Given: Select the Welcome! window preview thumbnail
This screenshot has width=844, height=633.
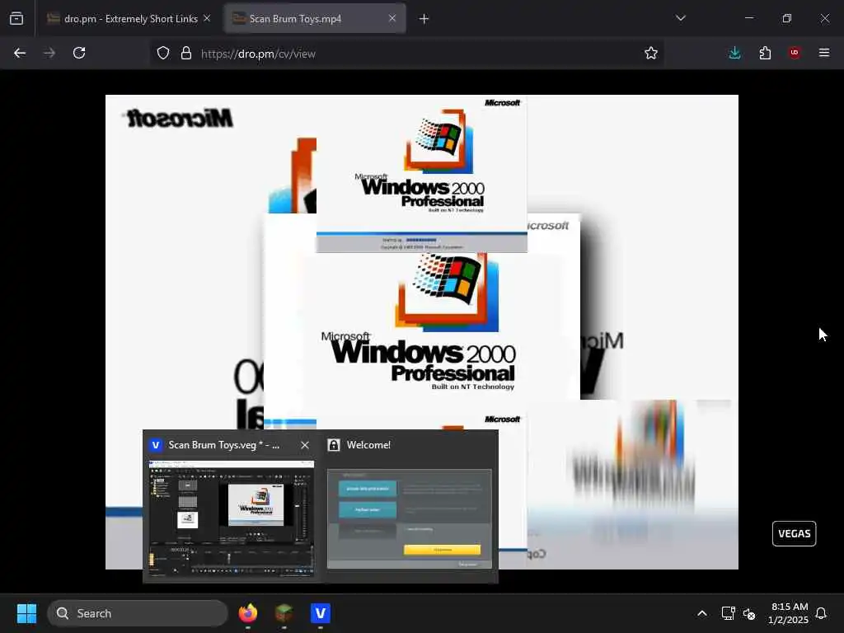Looking at the screenshot, I should 410,519.
